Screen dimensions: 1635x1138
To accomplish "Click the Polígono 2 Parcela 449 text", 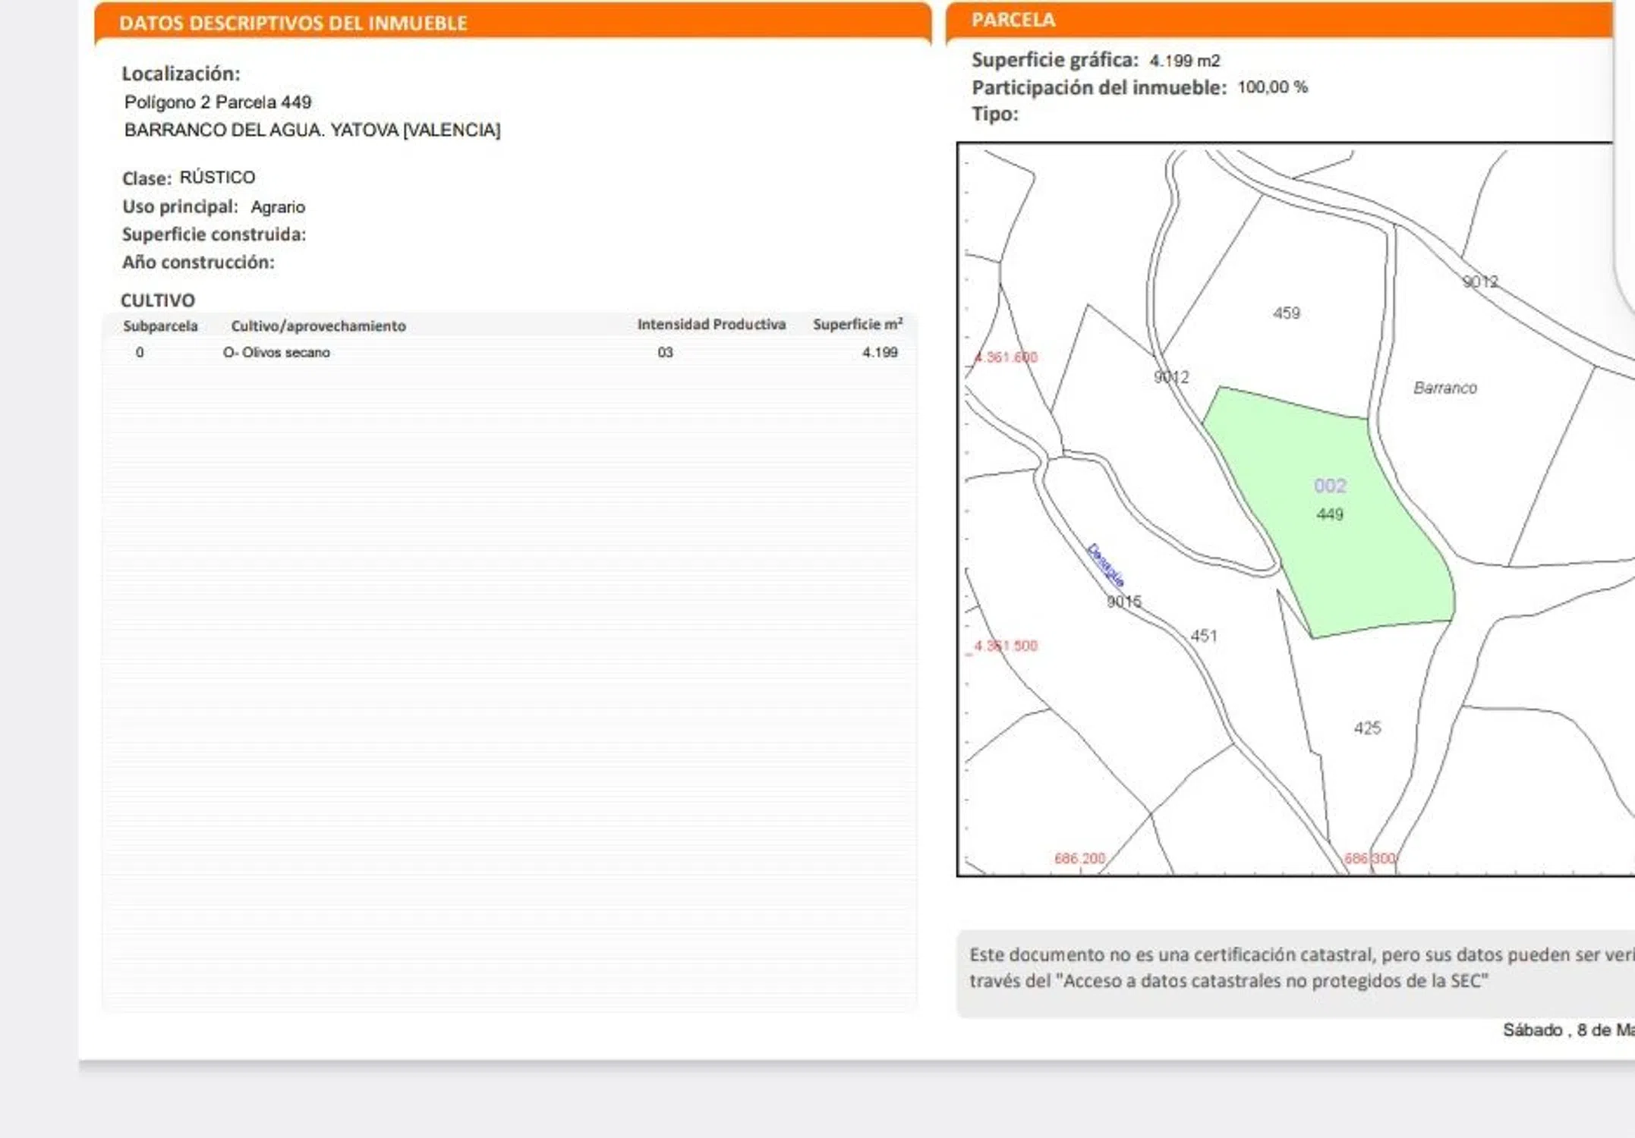I will [x=218, y=102].
